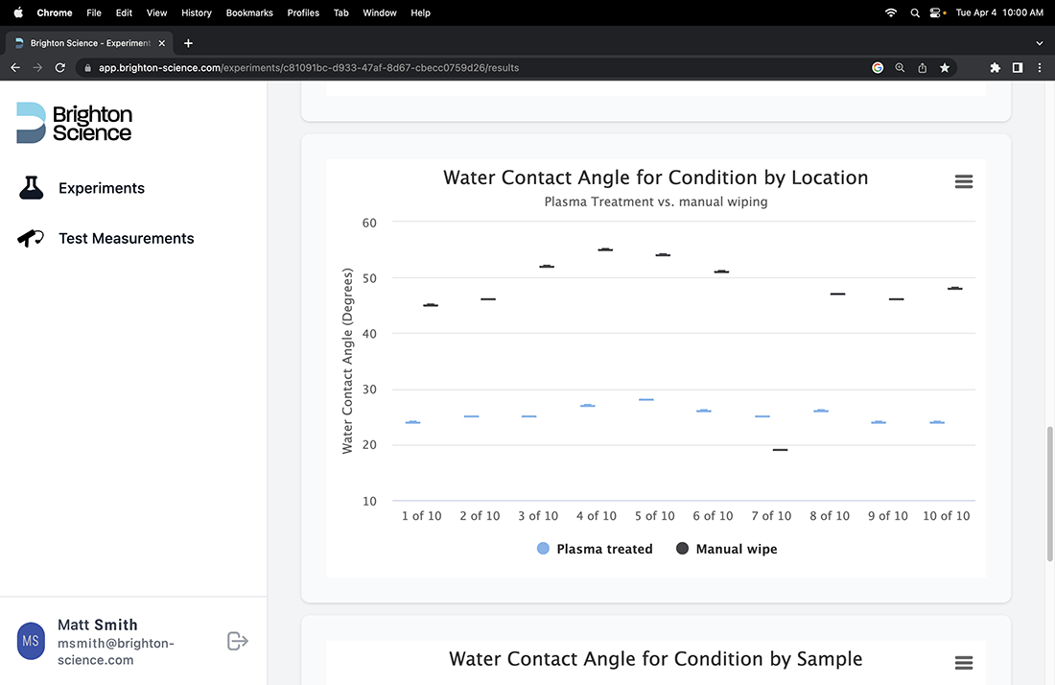This screenshot has width=1055, height=685.
Task: Open the Window menu
Action: (x=380, y=12)
